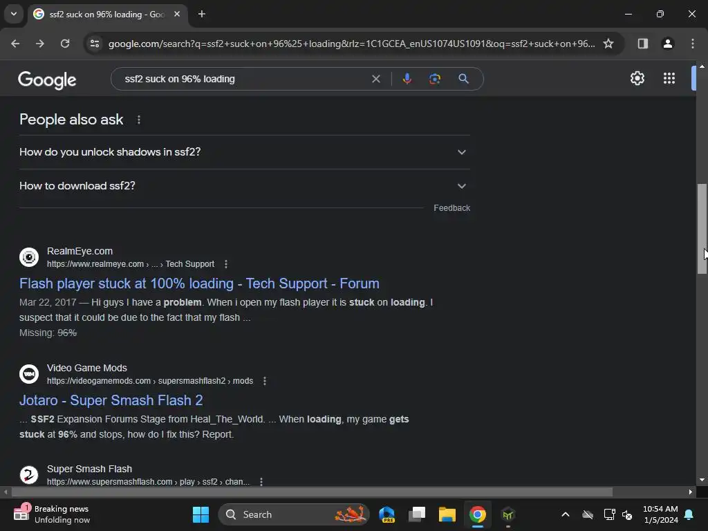Screen dimensions: 708x531
Task: Open Task View on the taskbar
Action: (x=417, y=514)
